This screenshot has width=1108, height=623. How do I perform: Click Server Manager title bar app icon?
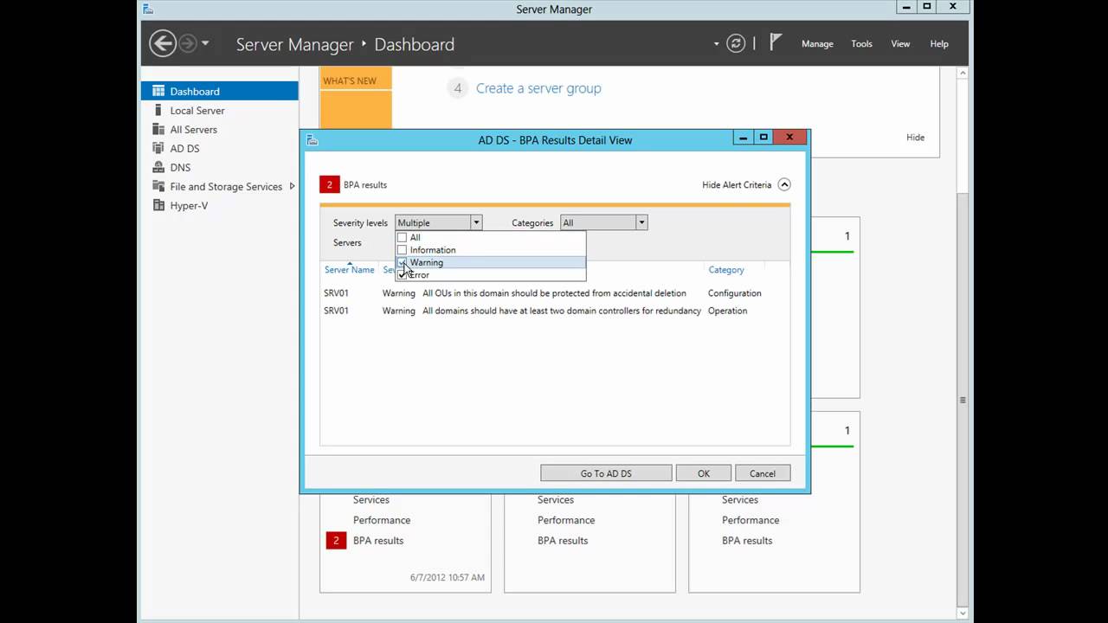tap(148, 9)
